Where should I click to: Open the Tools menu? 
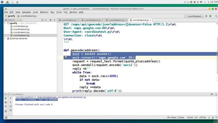coord(59,12)
